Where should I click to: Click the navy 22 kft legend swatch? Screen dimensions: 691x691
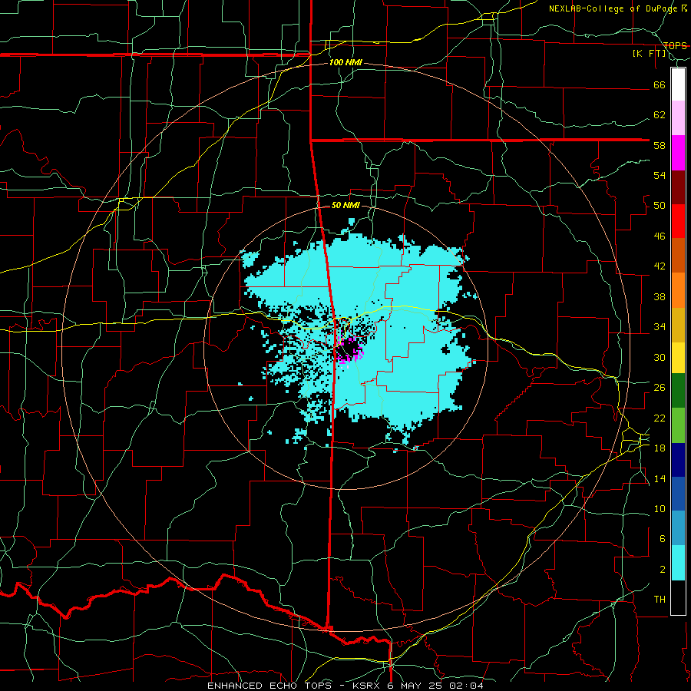point(678,460)
